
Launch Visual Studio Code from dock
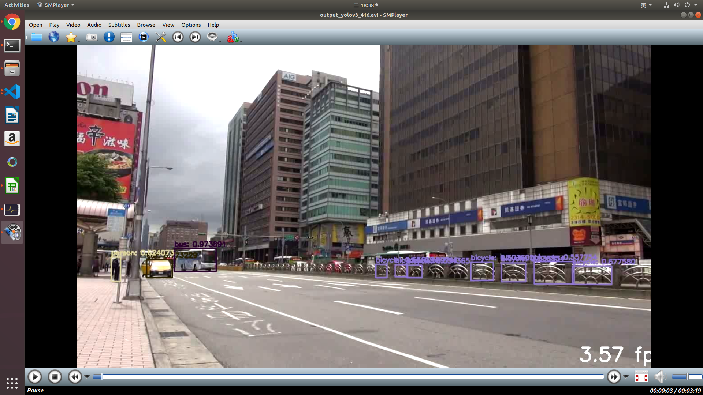tap(12, 92)
